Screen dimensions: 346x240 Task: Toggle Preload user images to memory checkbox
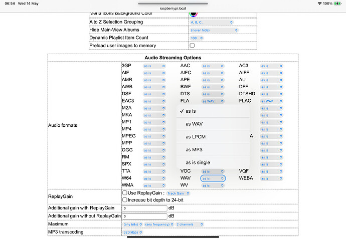coord(192,46)
